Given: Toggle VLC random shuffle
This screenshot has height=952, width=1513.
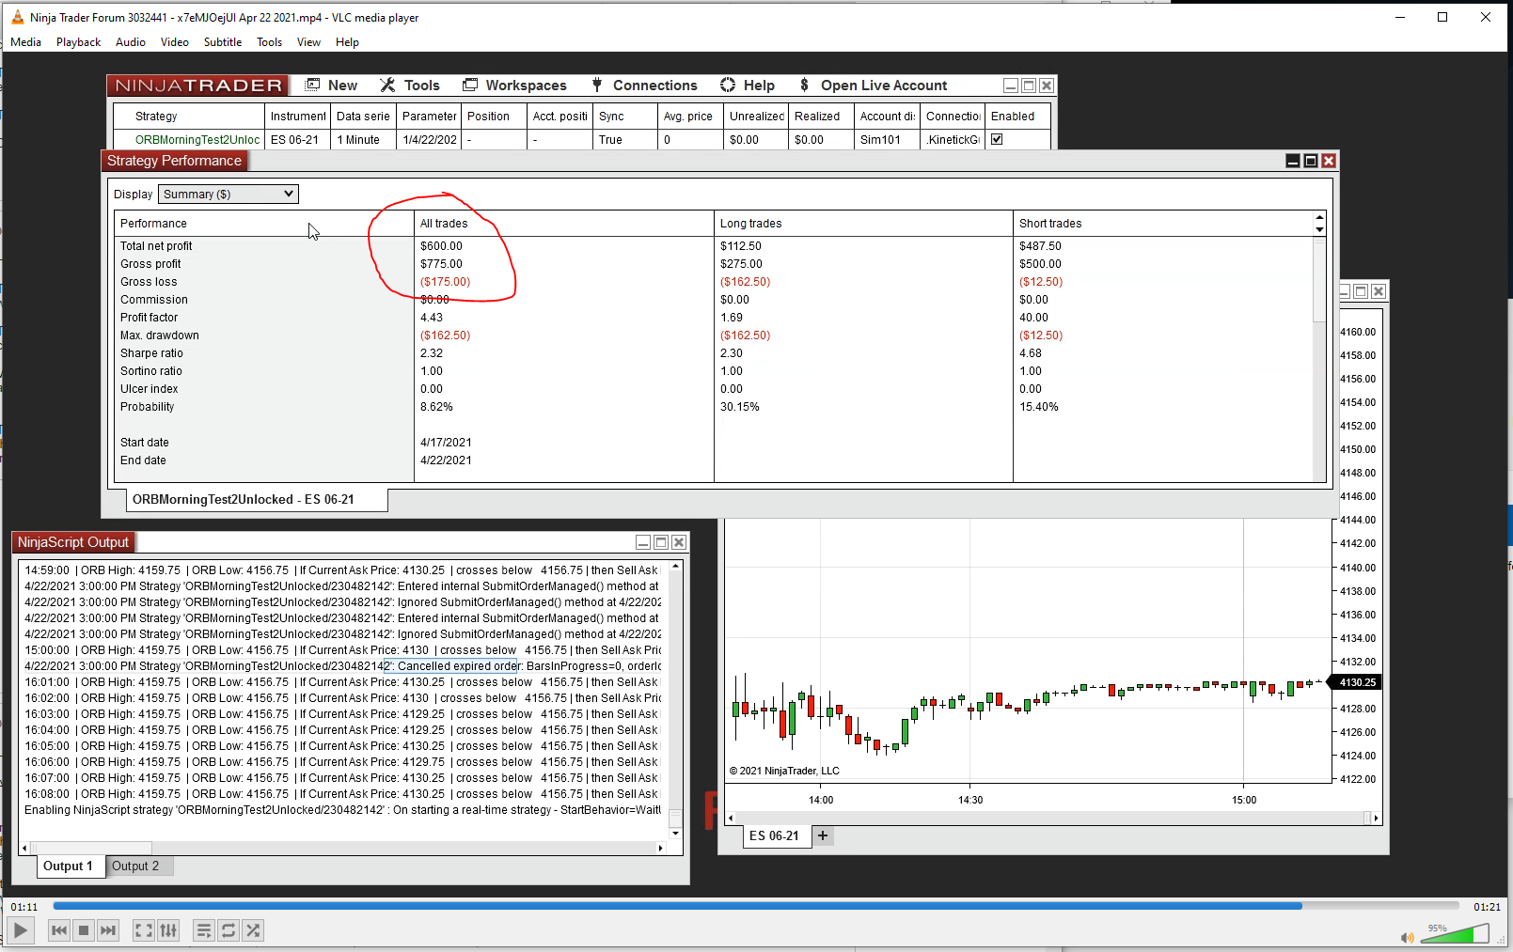Looking at the screenshot, I should click(253, 930).
